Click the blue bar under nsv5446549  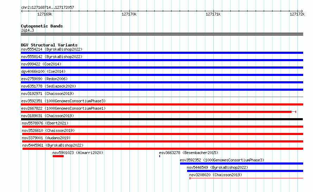coord(245,171)
